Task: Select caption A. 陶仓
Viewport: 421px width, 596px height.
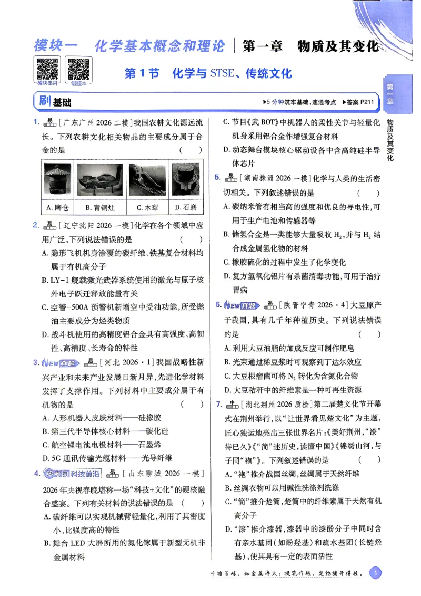Action: pos(57,207)
